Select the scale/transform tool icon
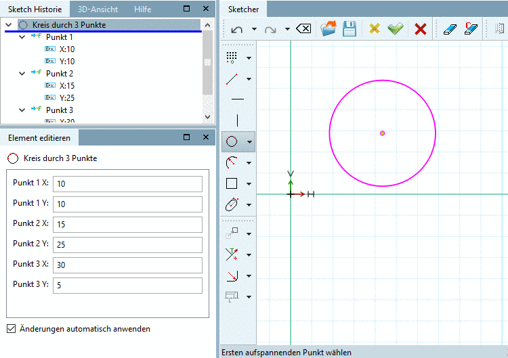The width and height of the screenshot is (508, 358). [x=232, y=233]
